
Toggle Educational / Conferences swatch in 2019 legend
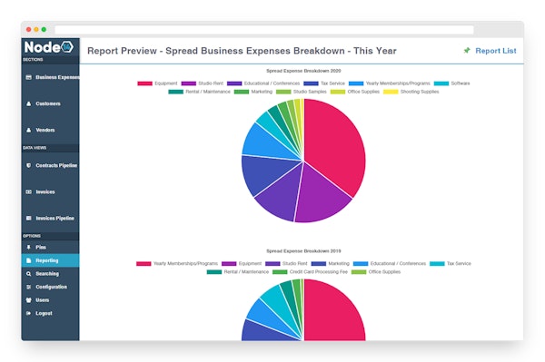[x=361, y=264]
